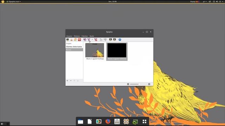Open the settings gear icon in dock
225x126 pixels.
tap(126, 121)
